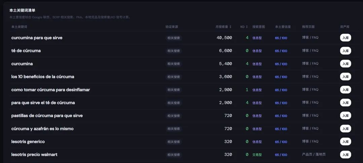
Task: Sort by 月搜索量 arrow icon
Action: 230,27
